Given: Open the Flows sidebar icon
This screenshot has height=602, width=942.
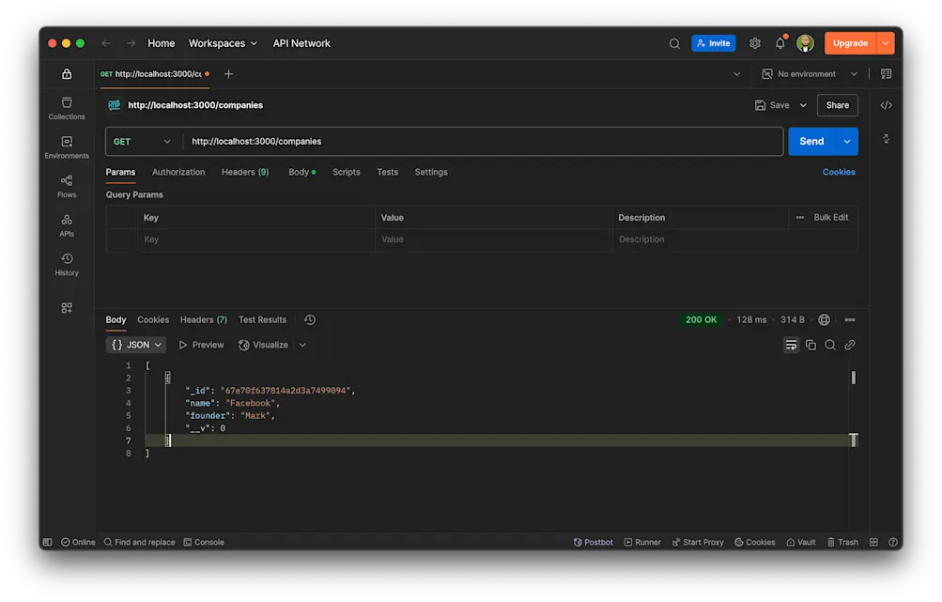Looking at the screenshot, I should point(67,186).
